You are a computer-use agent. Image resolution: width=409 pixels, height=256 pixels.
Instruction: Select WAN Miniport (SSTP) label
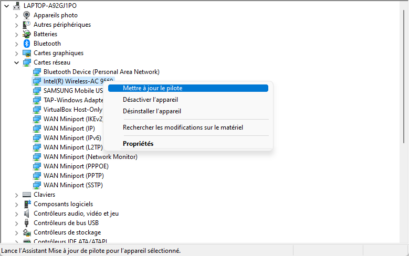pyautogui.click(x=73, y=185)
